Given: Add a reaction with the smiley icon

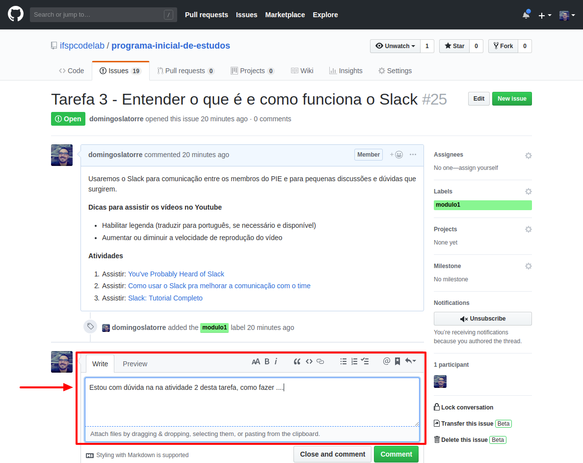Looking at the screenshot, I should pos(397,155).
